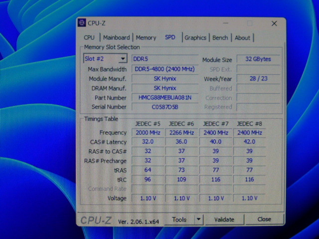The height and width of the screenshot is (239, 319).
Task: Click JEDEC #7 2400 MHz frequency cell
Action: tap(216, 133)
